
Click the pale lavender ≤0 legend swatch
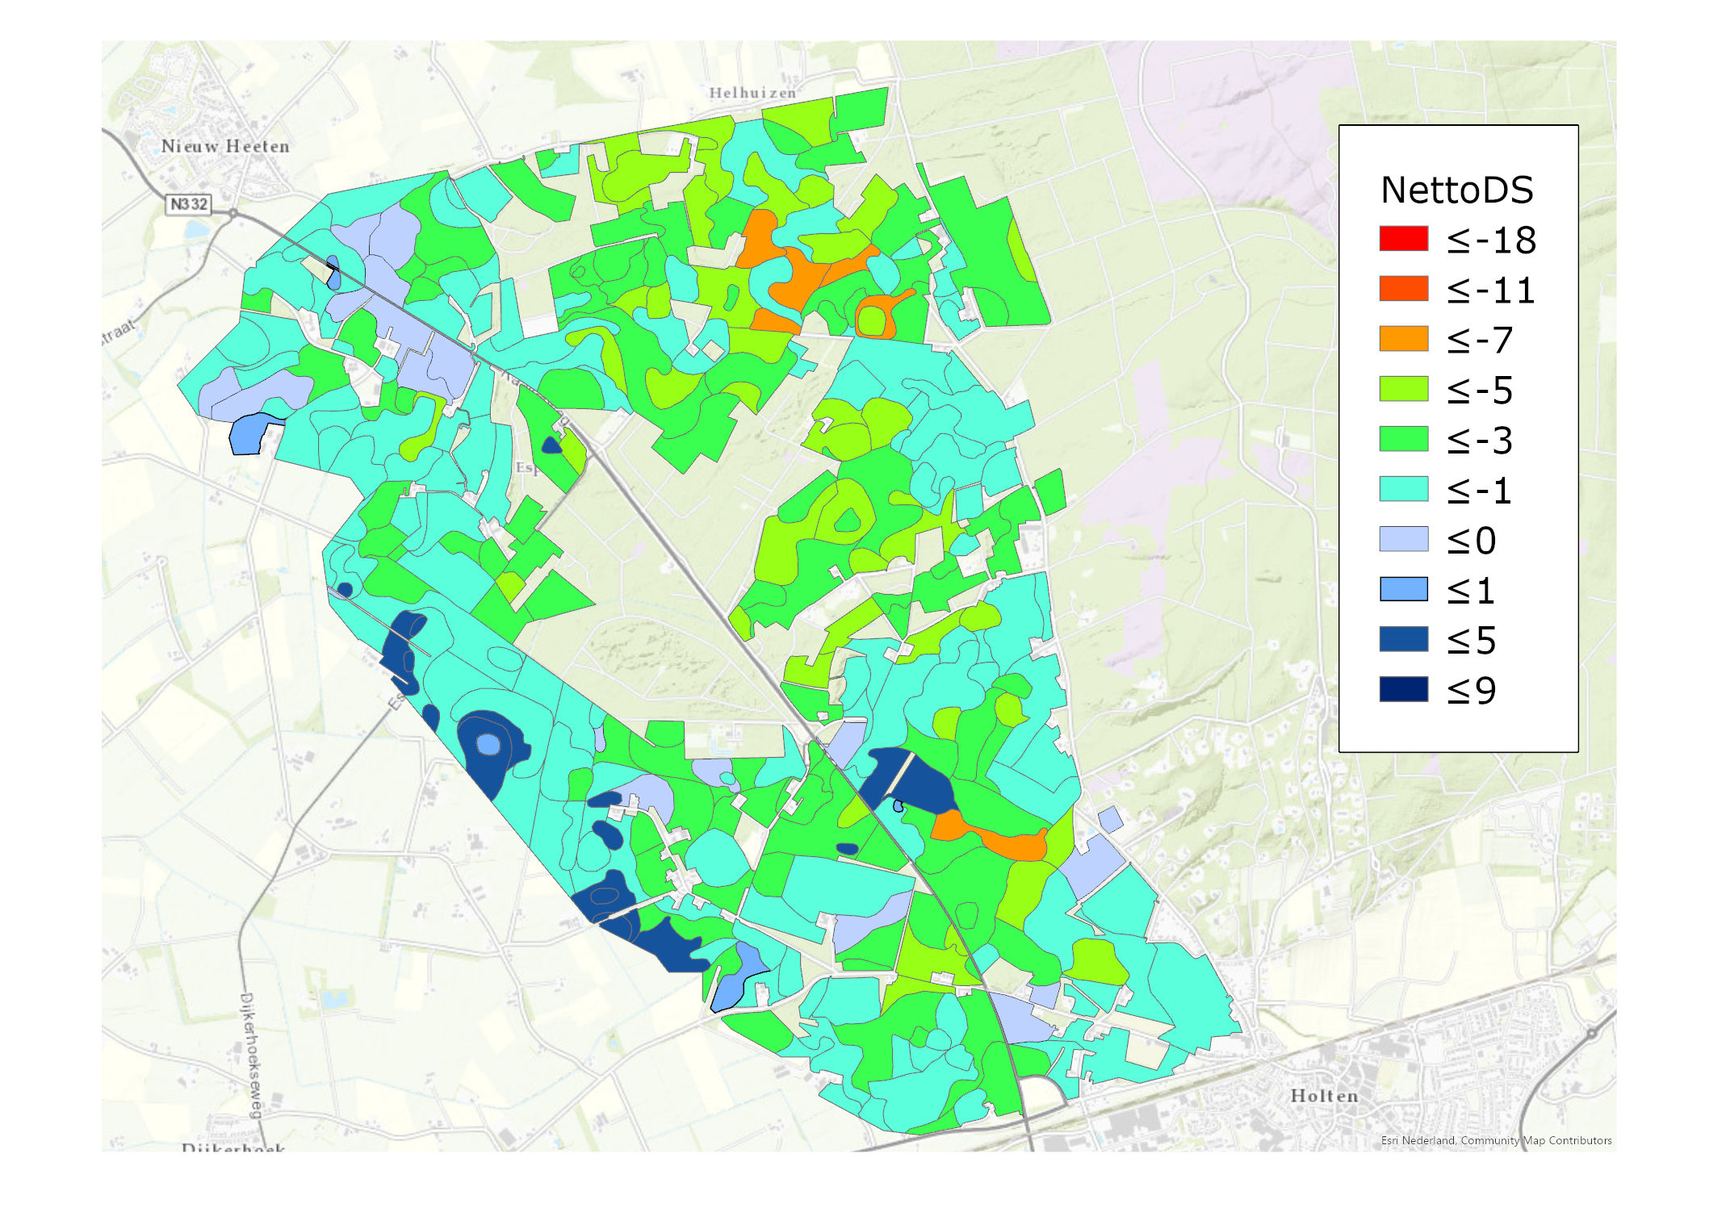coord(1403,539)
